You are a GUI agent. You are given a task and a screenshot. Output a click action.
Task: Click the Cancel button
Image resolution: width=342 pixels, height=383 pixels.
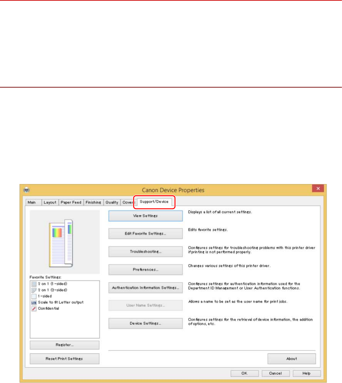click(275, 373)
